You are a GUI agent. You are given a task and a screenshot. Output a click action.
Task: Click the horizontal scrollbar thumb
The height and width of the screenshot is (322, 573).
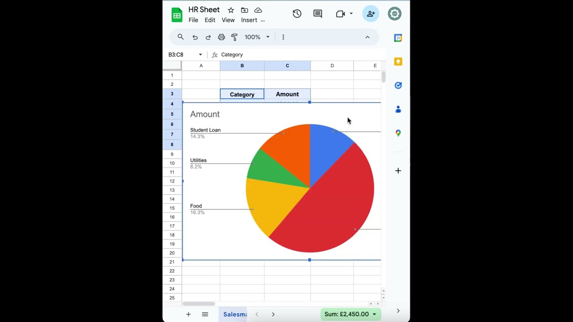[x=199, y=304]
